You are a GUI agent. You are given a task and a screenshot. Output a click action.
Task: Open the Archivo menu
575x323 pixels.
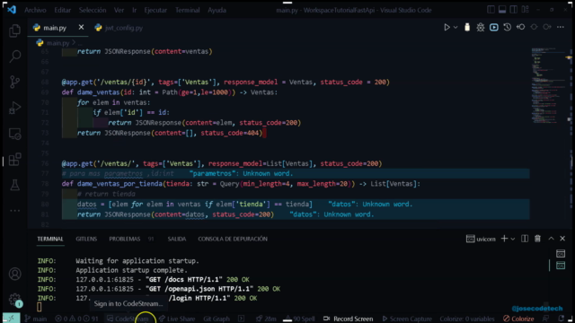click(x=35, y=10)
